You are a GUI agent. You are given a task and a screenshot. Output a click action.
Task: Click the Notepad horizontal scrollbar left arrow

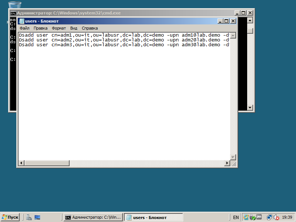21,163
